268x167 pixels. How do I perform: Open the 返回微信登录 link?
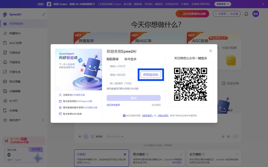[x=113, y=105]
